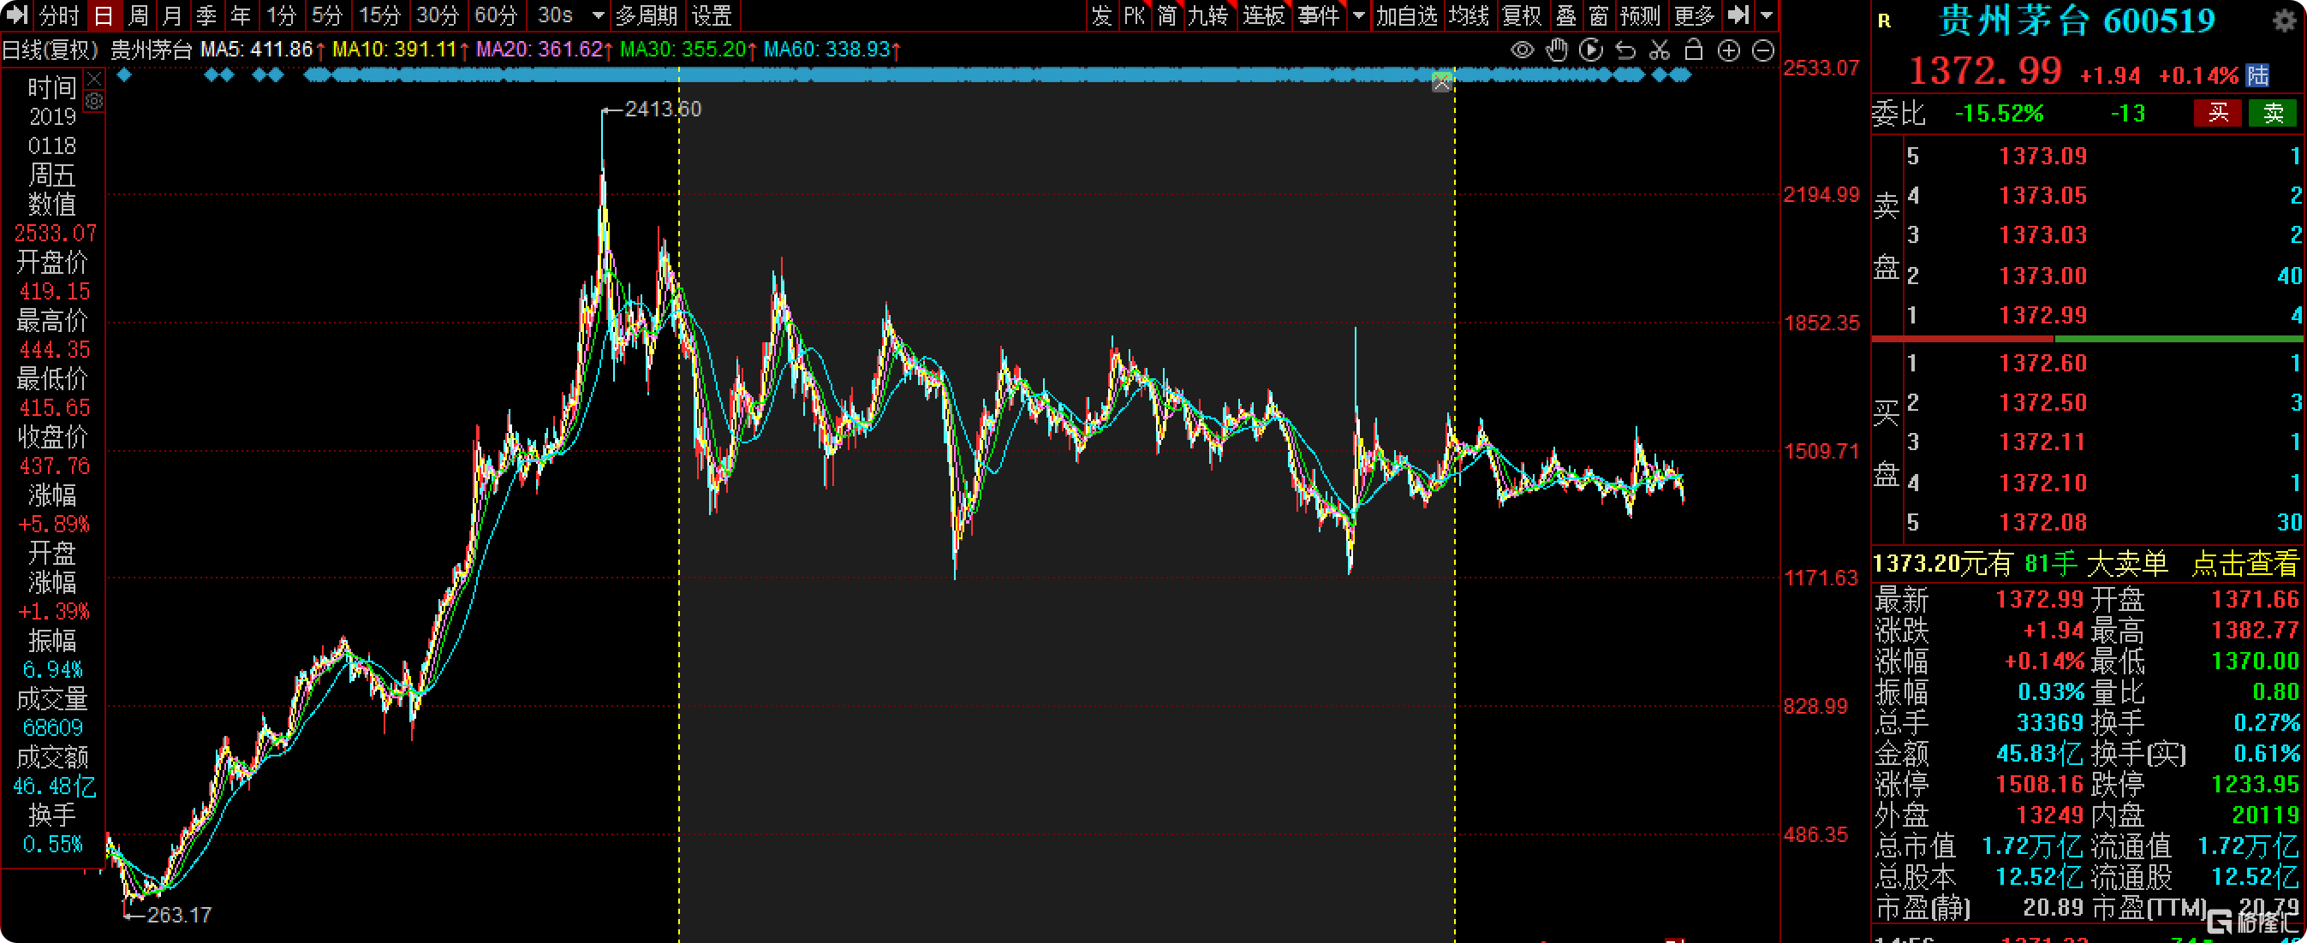This screenshot has height=943, width=2307.
Task: Switch to 月 monthly period
Action: coord(172,15)
